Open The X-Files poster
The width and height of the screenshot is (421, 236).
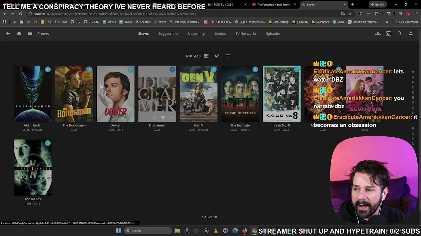tap(33, 167)
